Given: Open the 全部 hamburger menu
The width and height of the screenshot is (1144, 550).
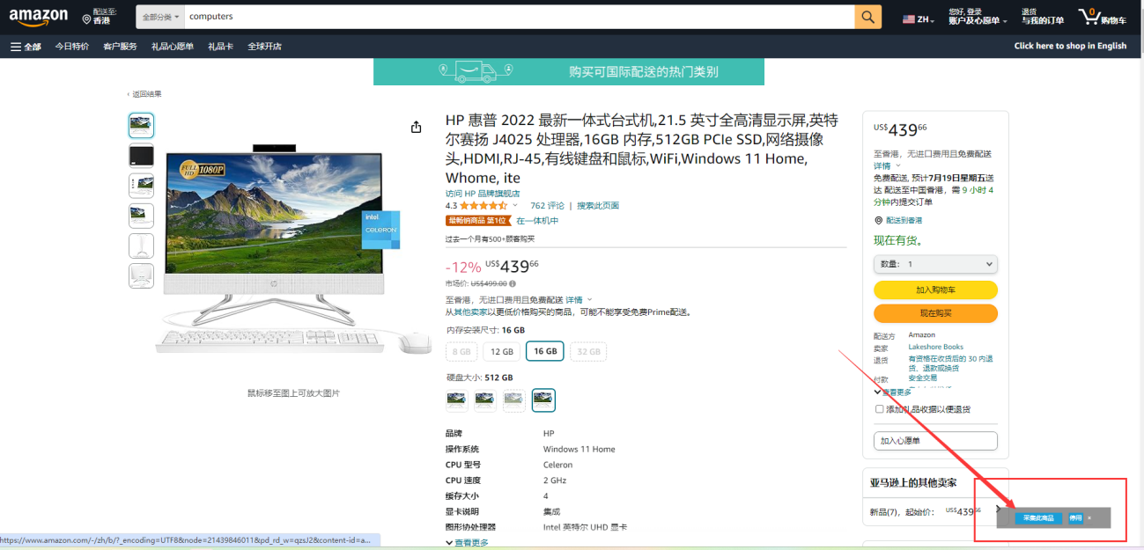Looking at the screenshot, I should click(26, 47).
